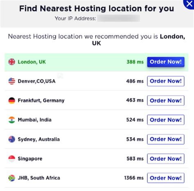This screenshot has height=191, width=194.
Task: Click the Sydney, Australia location label
Action: 39,139
